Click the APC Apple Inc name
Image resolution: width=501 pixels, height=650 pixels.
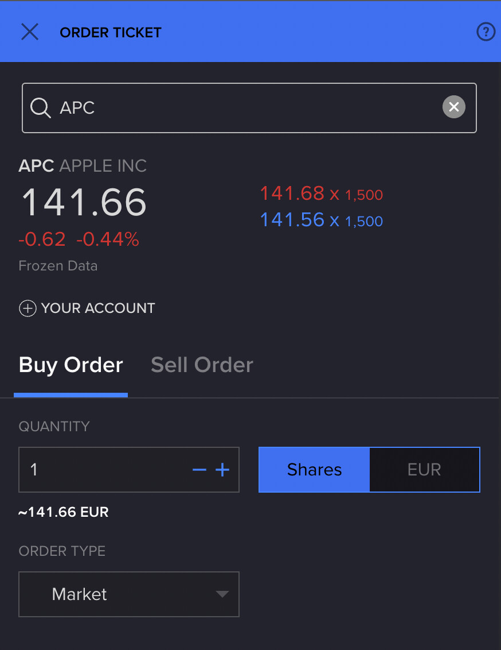pyautogui.click(x=83, y=166)
